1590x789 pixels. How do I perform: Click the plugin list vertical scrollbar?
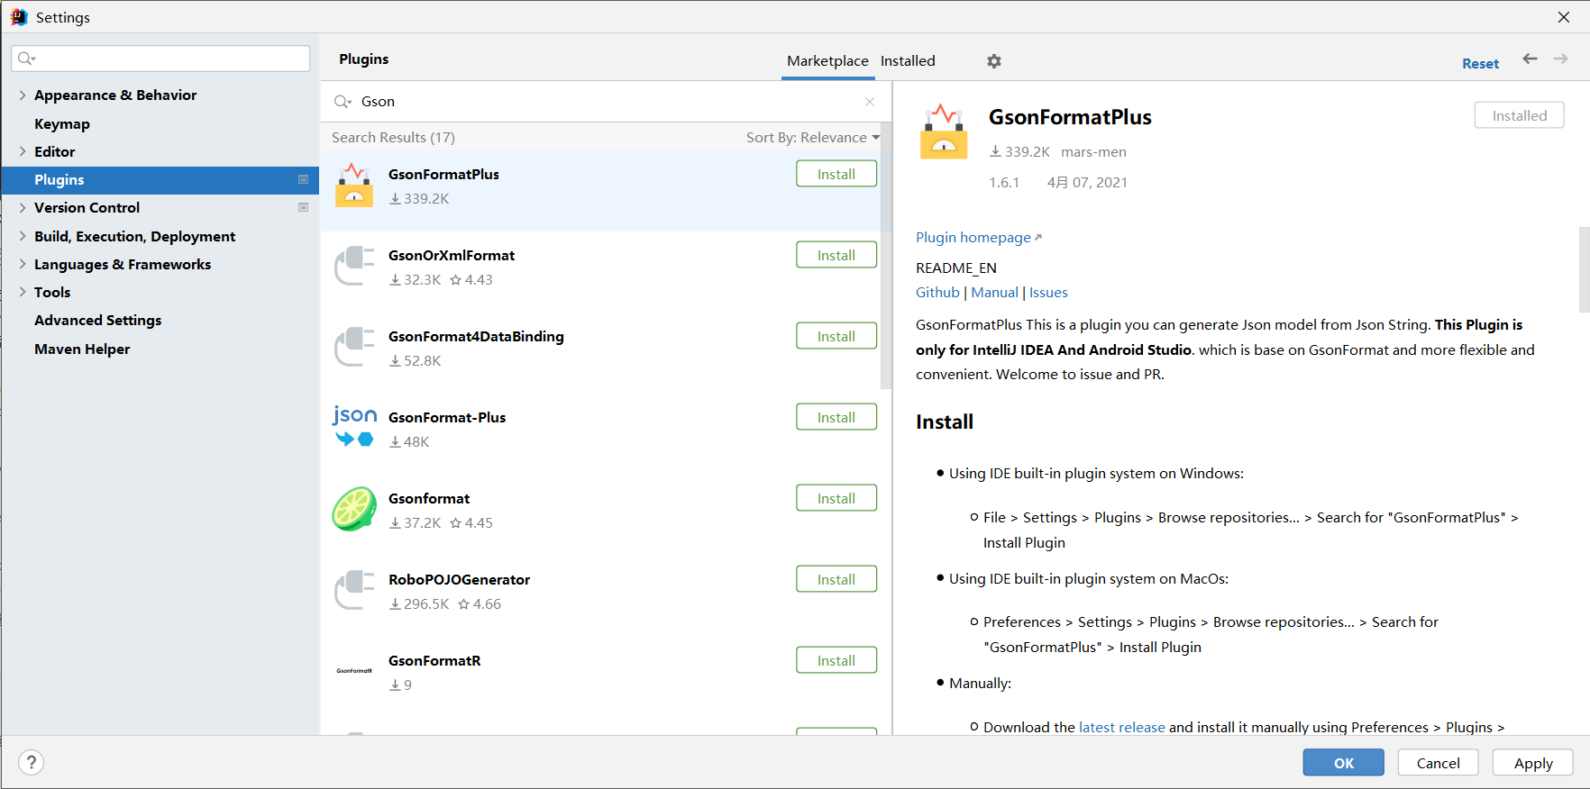coord(885,257)
